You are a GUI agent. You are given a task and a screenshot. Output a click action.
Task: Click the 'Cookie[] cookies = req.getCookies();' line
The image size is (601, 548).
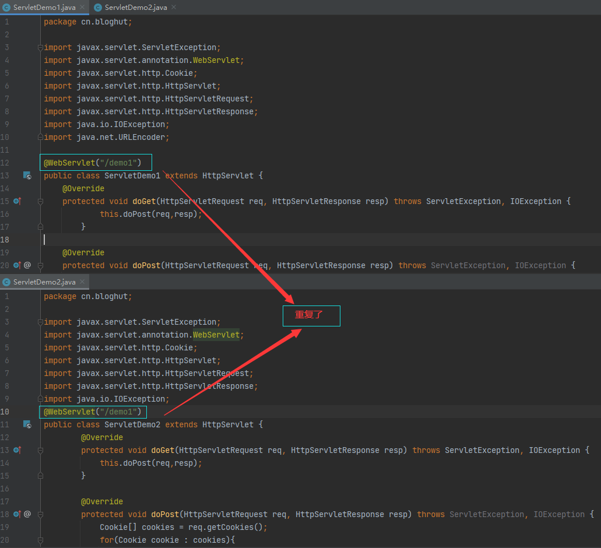(x=183, y=528)
